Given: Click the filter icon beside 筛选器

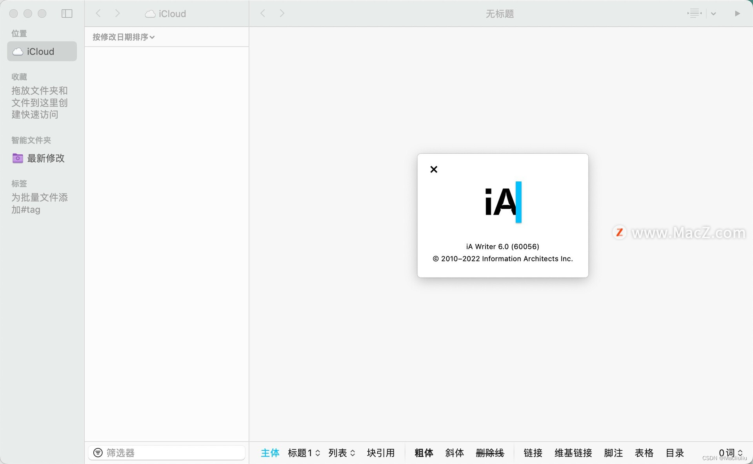Looking at the screenshot, I should tap(98, 453).
